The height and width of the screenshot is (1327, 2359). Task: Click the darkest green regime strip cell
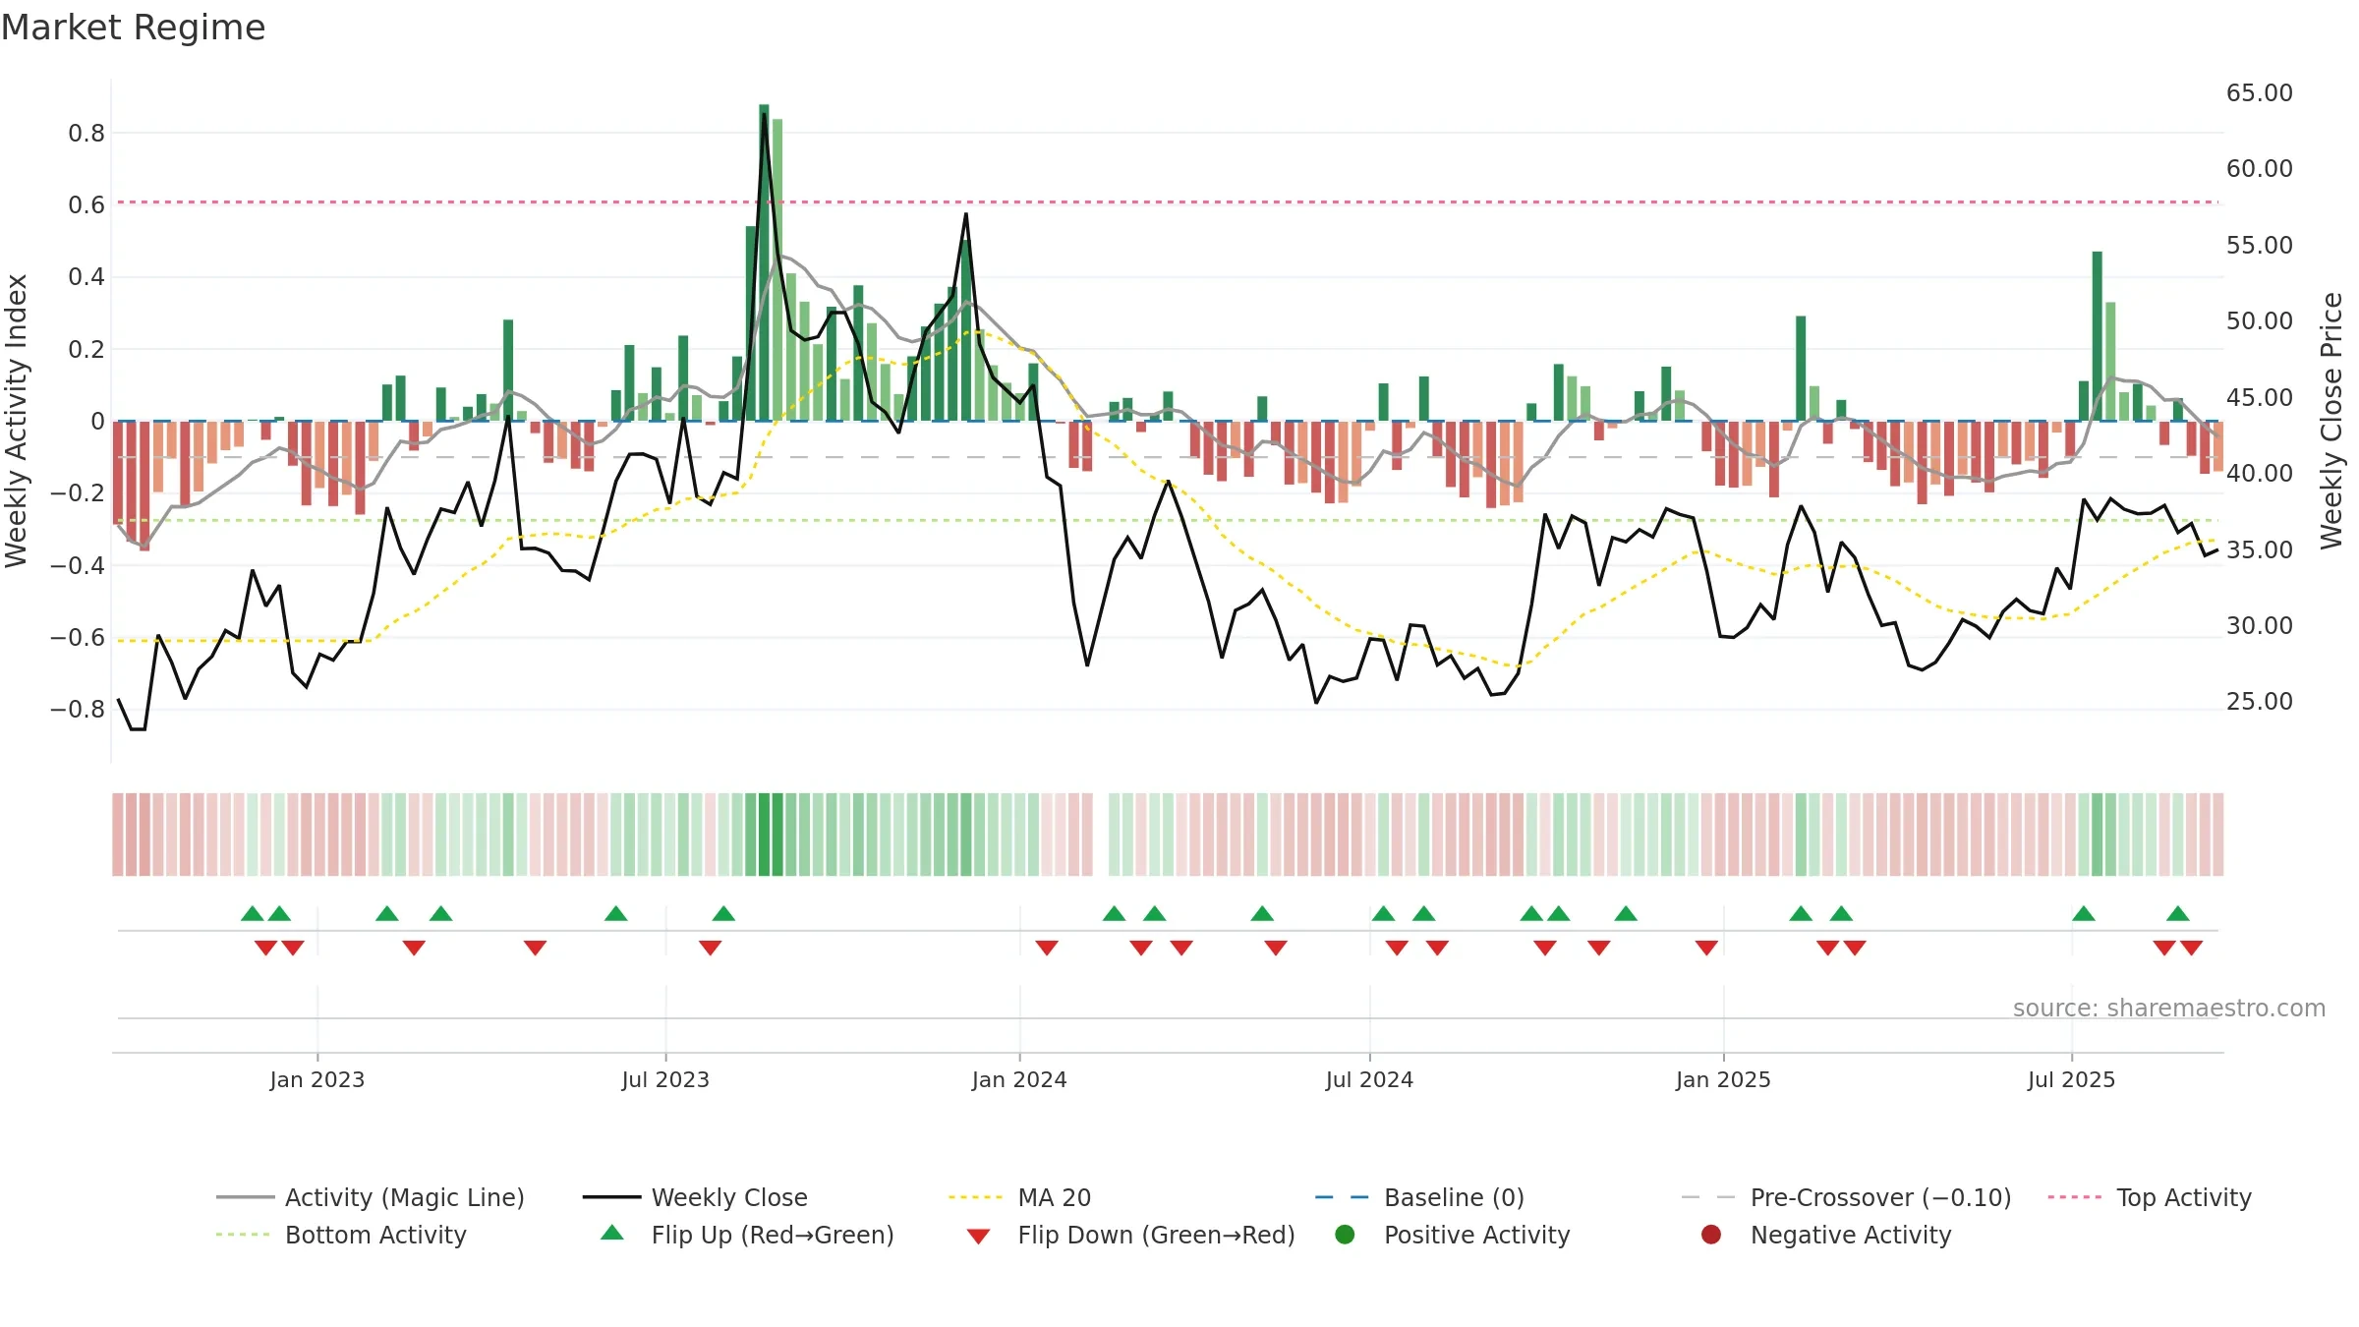pos(764,835)
